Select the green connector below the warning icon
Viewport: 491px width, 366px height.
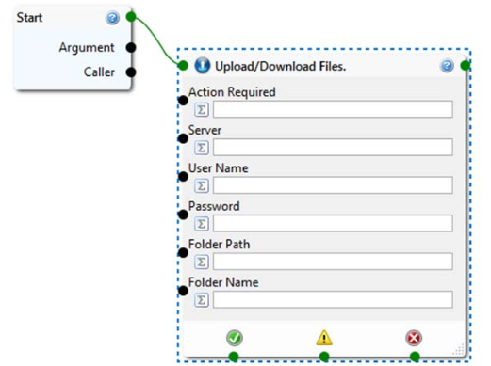324,357
